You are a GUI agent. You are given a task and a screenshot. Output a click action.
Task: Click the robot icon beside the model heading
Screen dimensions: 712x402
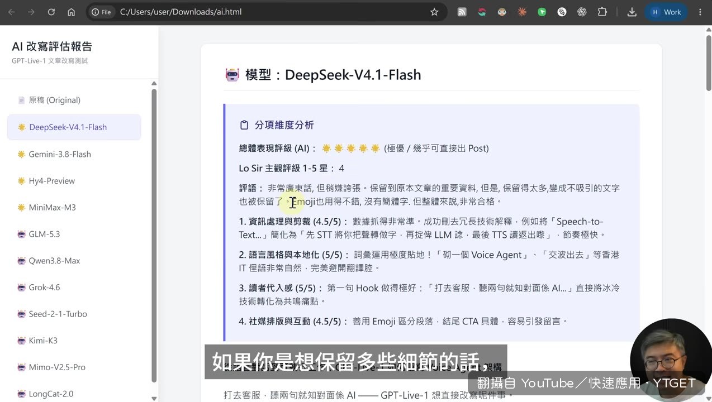click(232, 75)
